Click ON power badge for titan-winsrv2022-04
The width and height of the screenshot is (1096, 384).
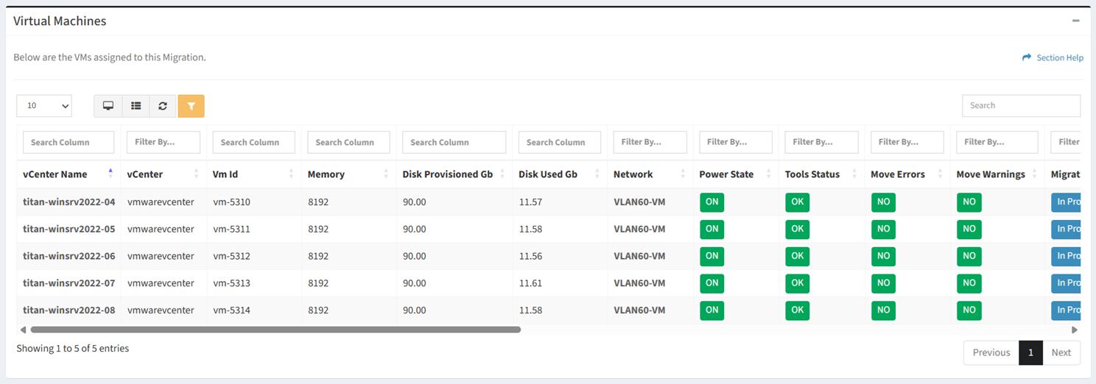pos(712,202)
